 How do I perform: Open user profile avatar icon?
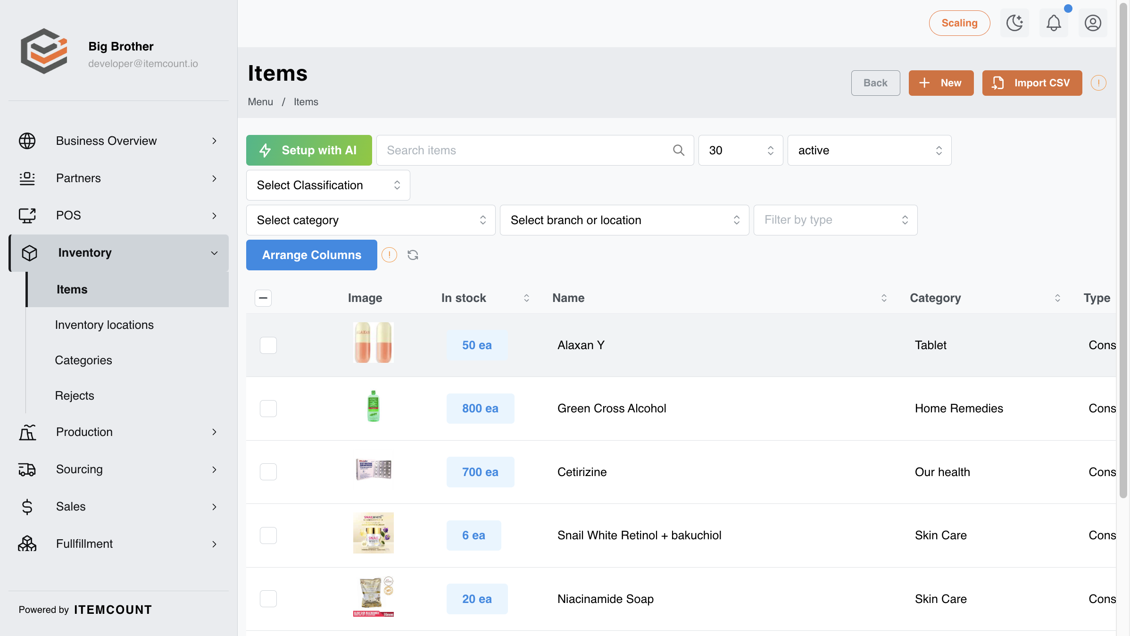[1093, 23]
